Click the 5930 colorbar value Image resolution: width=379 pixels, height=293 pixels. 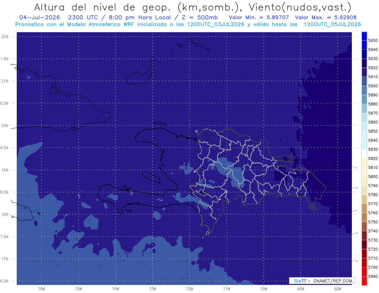[373, 59]
